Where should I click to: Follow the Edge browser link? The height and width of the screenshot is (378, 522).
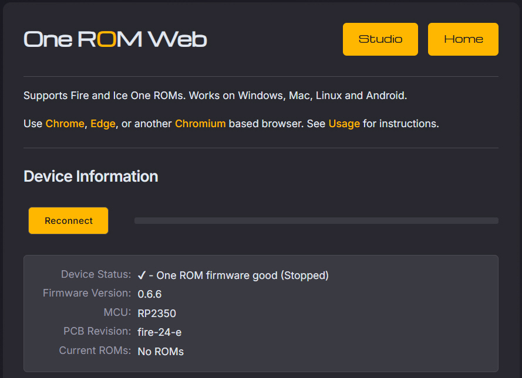pyautogui.click(x=103, y=124)
